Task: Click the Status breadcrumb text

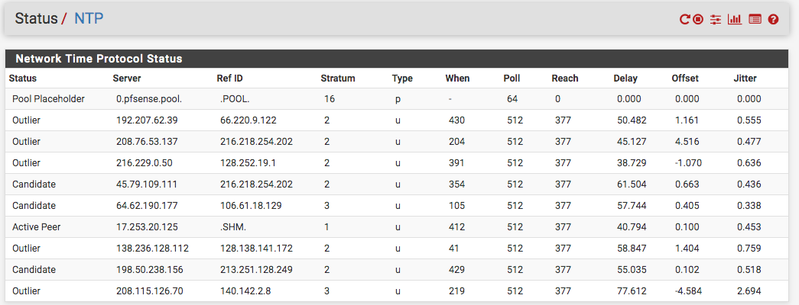Action: click(36, 18)
